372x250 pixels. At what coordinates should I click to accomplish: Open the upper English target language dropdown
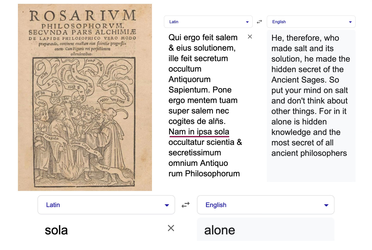311,22
